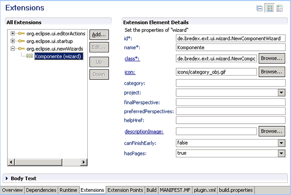Image resolution: width=291 pixels, height=195 pixels.
Task: Select the horizontal layout toolbar icon
Action: [x=270, y=8]
